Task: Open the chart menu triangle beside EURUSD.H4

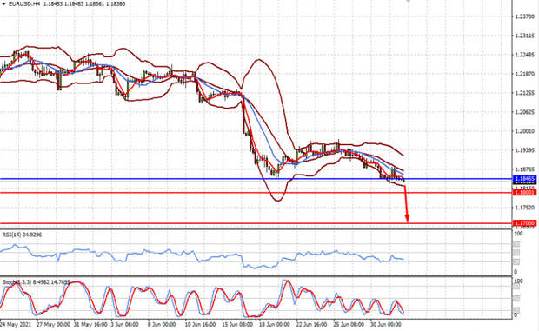Action: pyautogui.click(x=3, y=3)
